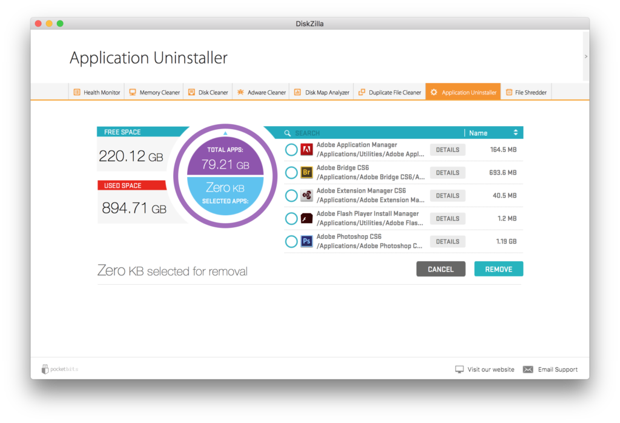Select Adobe Photoshop CS6 for removal
Image resolution: width=620 pixels, height=423 pixels.
point(291,241)
